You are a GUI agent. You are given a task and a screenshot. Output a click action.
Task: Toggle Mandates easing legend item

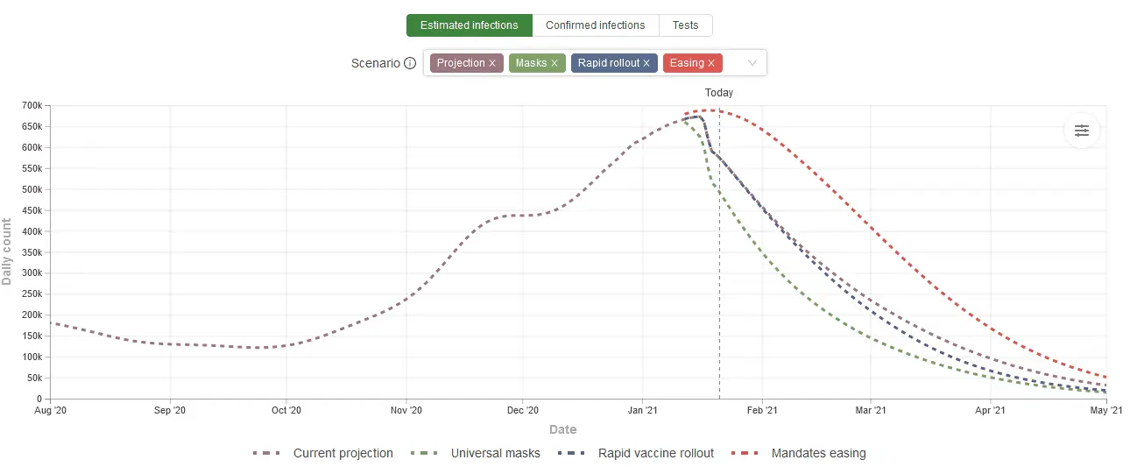coord(818,453)
